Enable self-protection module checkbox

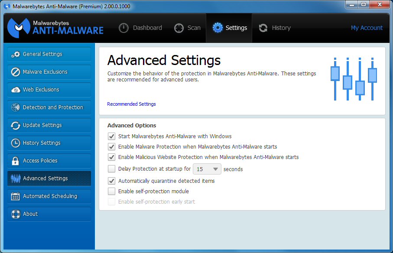(x=111, y=191)
